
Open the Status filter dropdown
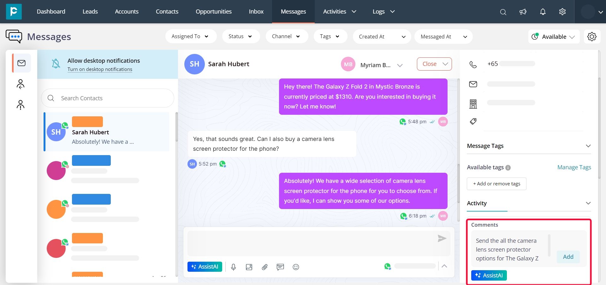pos(241,37)
